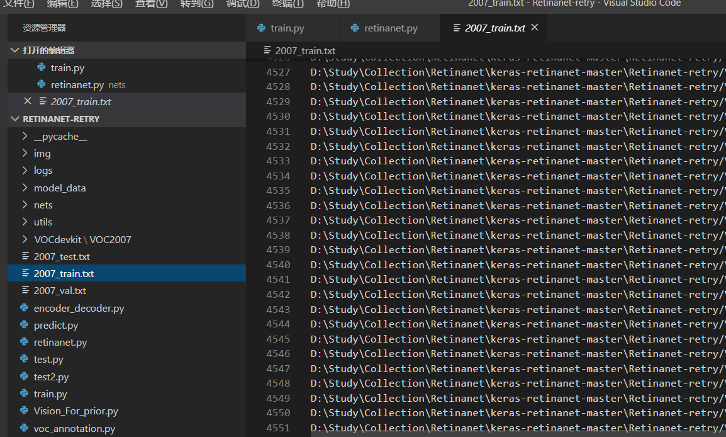This screenshot has width=726, height=437.
Task: Click the horizontal editor scrollbar
Action: tap(518, 435)
